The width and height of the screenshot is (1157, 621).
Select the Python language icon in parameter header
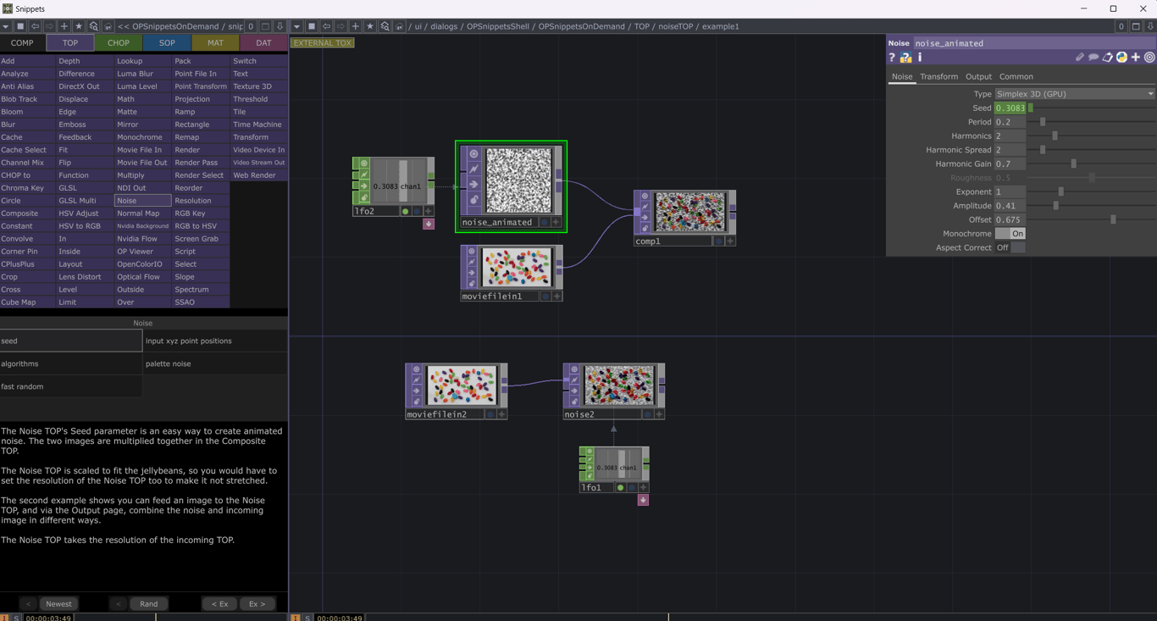tap(1121, 58)
